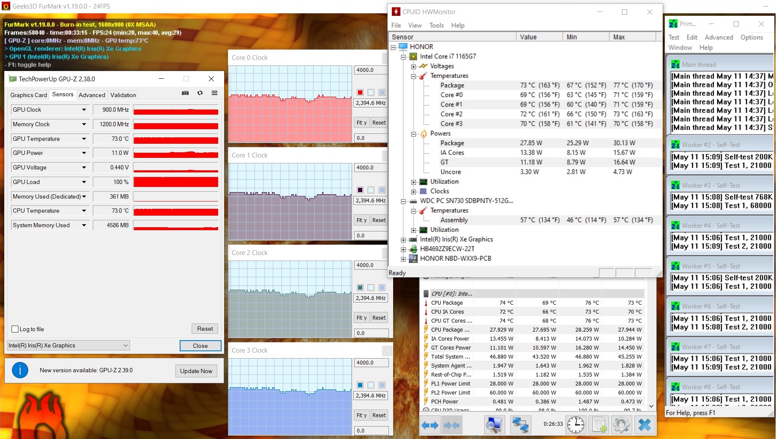The height and width of the screenshot is (439, 776).
Task: Enable the Log to file checkbox
Action: coord(15,329)
